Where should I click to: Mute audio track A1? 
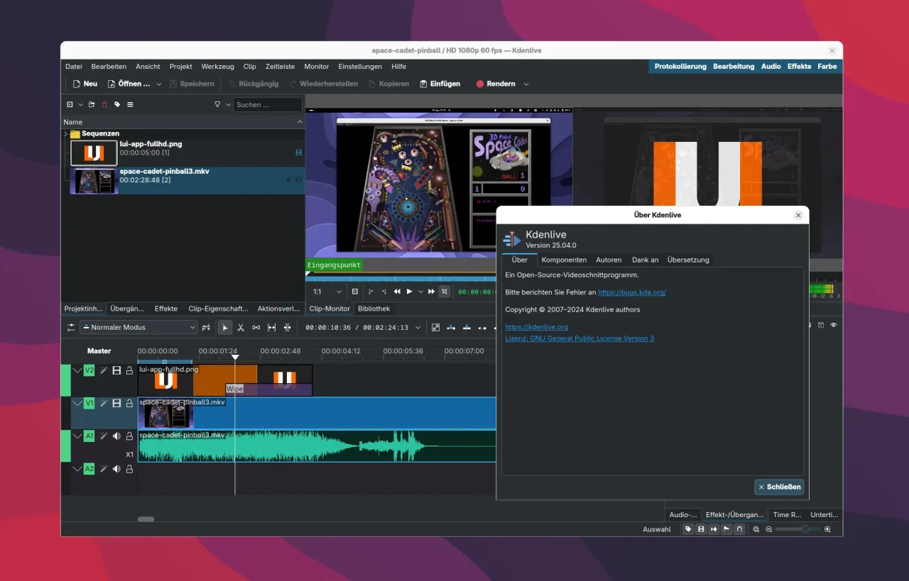(x=116, y=436)
